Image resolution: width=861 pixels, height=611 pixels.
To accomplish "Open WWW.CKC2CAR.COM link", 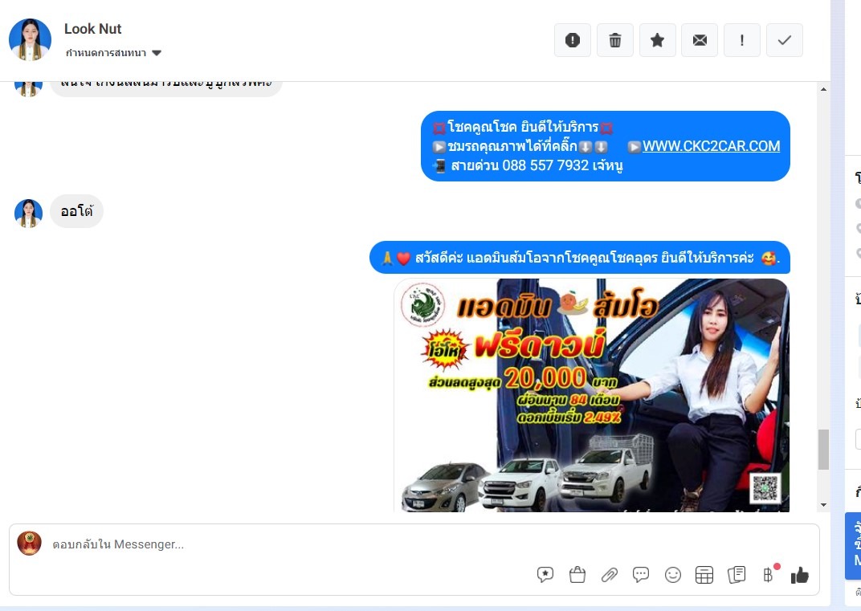I will tap(711, 146).
